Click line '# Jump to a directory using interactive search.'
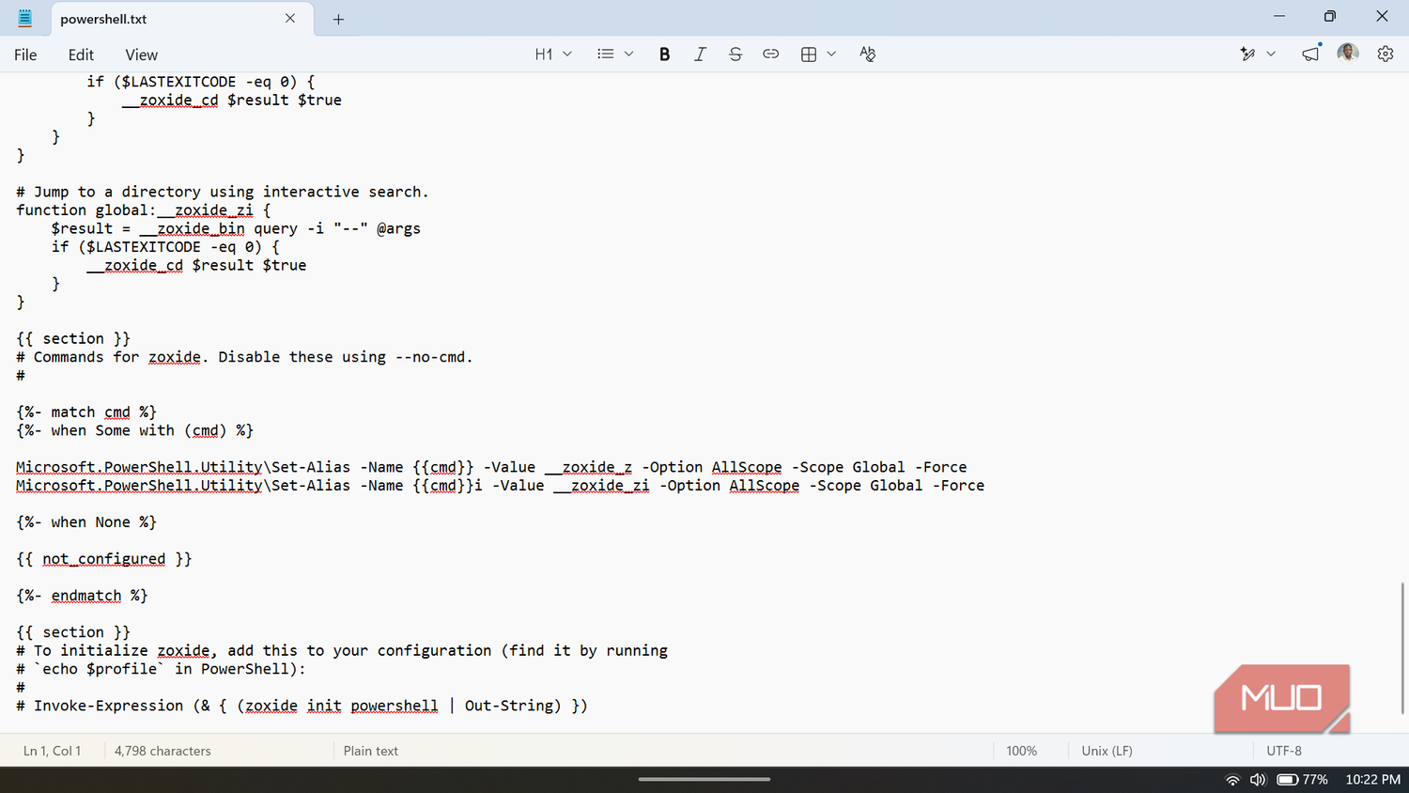Viewport: 1409px width, 793px height. click(x=223, y=192)
